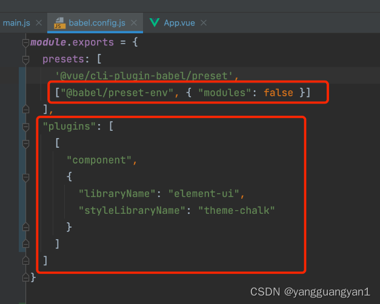380x304 pixels.
Task: Switch to the main.js tab
Action: [x=16, y=23]
